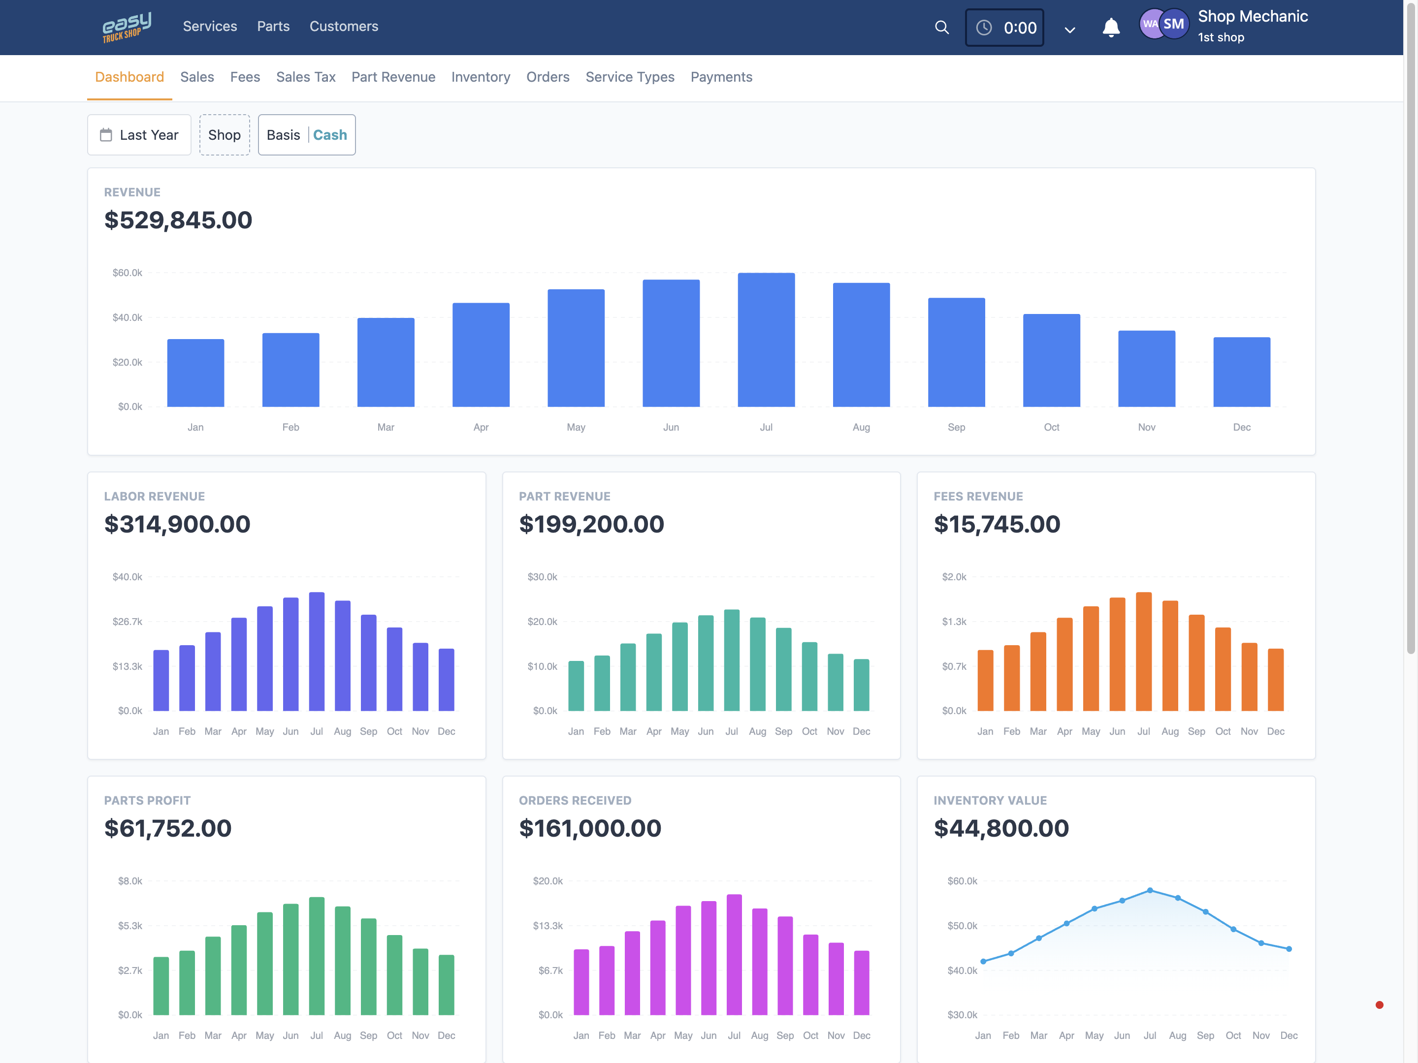Click the $61,752.00 parts profit value
This screenshot has width=1418, height=1063.
167,828
